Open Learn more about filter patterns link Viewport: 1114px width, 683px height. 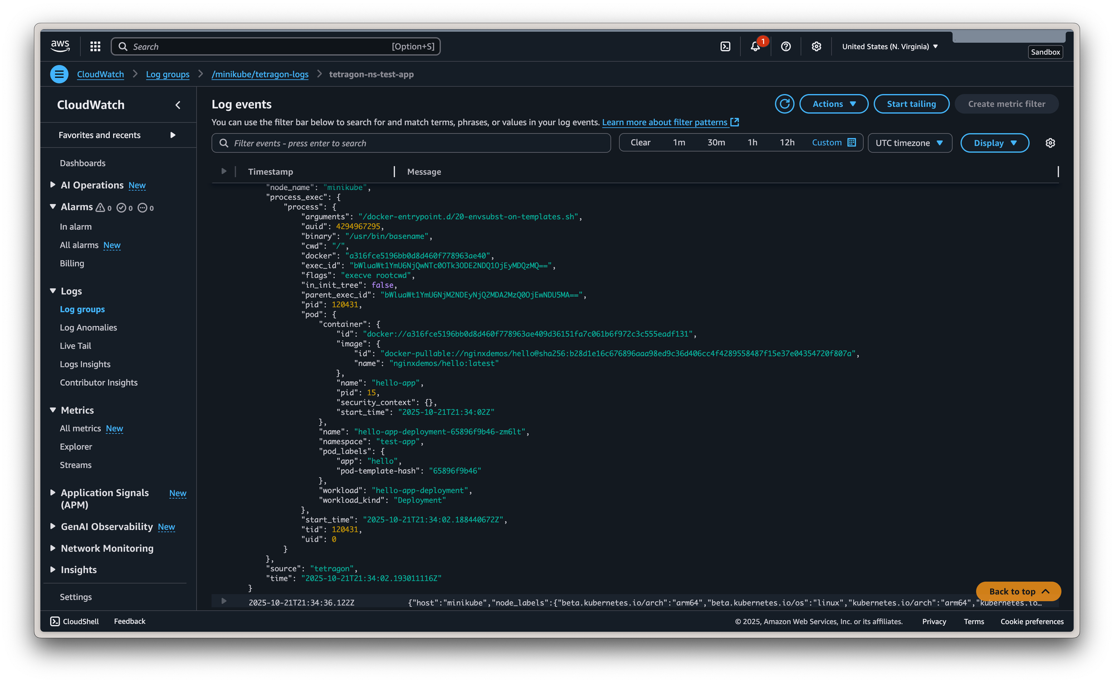(x=666, y=122)
